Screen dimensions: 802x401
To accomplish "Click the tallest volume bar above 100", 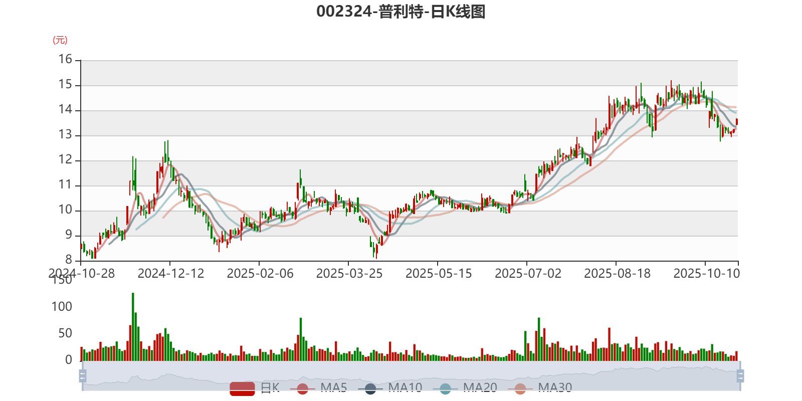I will 133,327.
